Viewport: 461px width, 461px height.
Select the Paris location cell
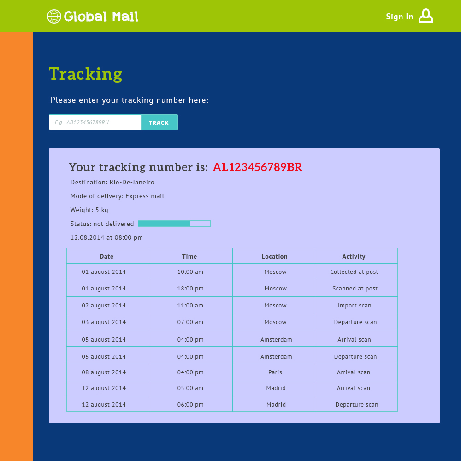[x=275, y=372]
